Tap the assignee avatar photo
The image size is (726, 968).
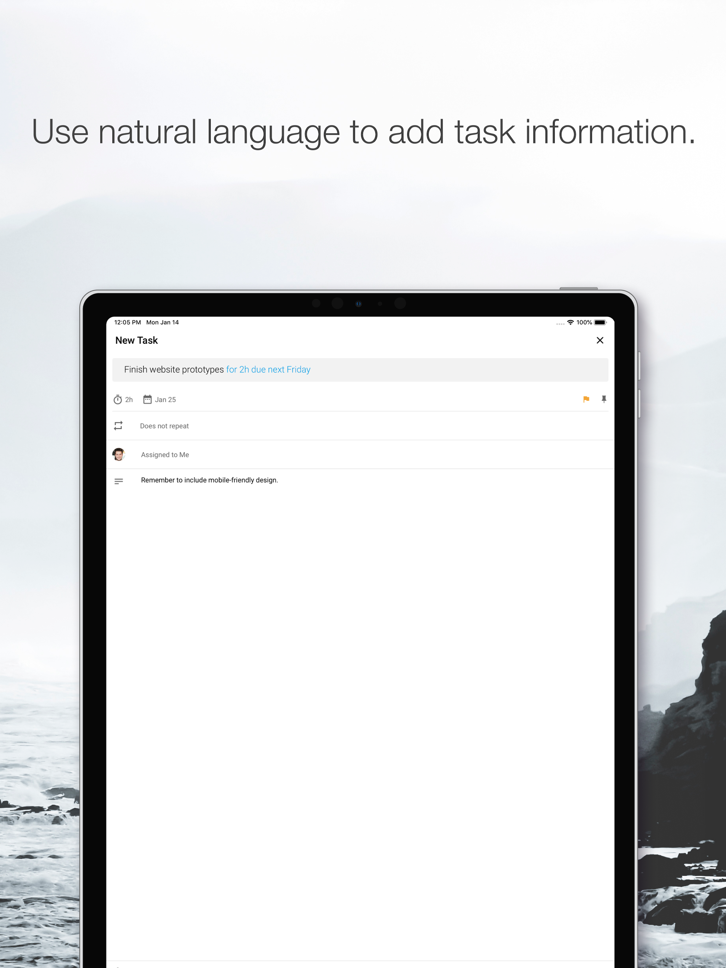tap(119, 454)
